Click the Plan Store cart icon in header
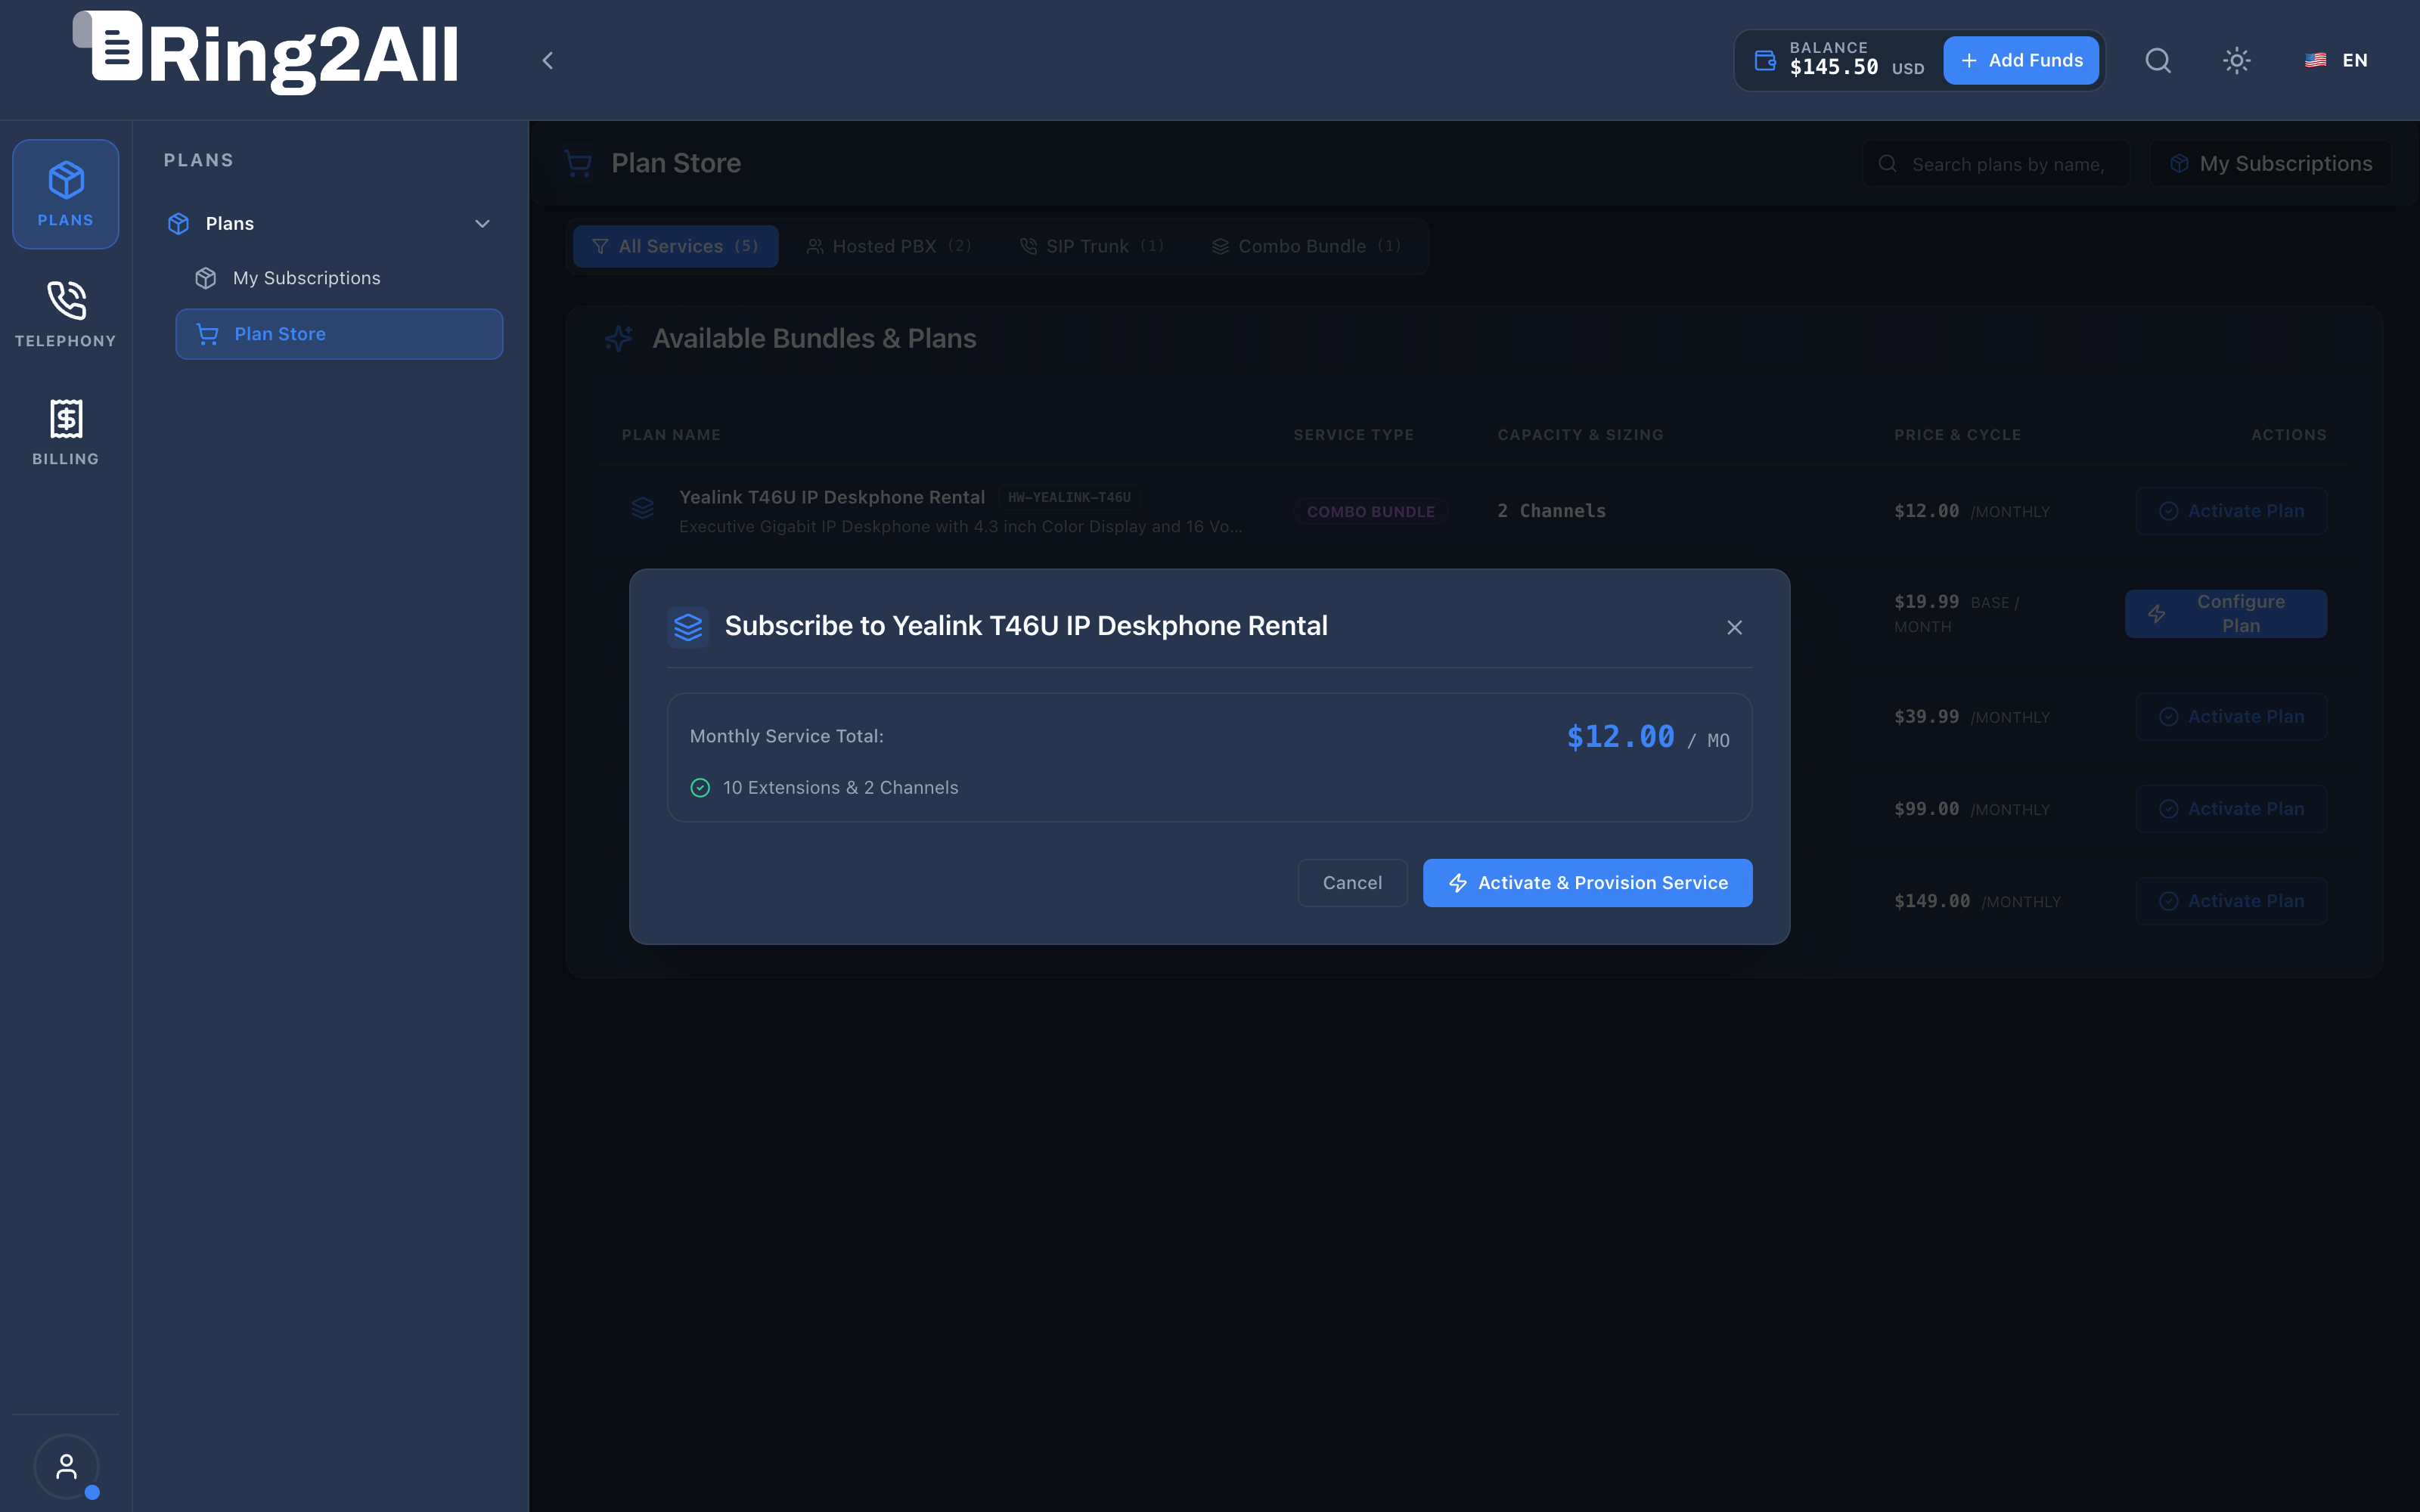 (x=578, y=163)
